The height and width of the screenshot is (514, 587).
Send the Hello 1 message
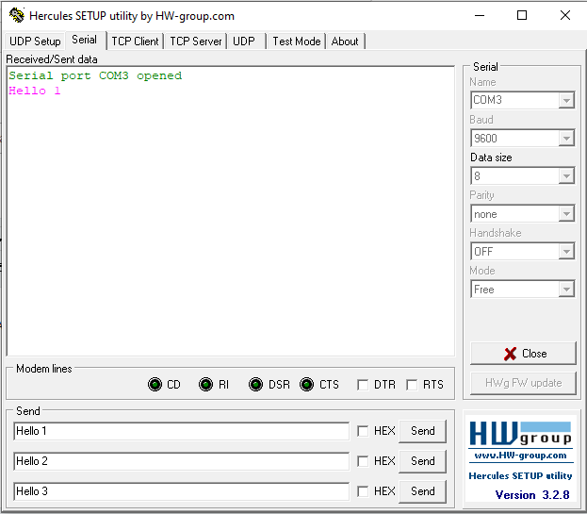coord(423,431)
